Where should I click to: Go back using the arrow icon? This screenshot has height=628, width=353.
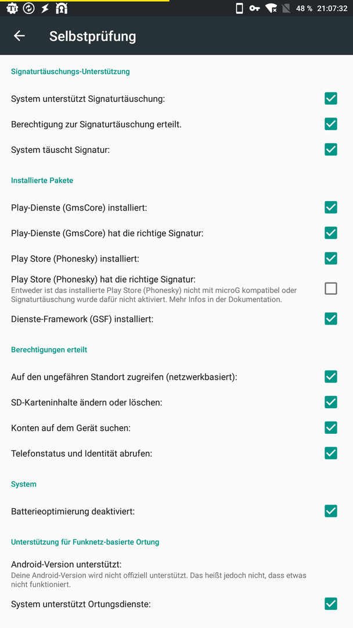[19, 35]
